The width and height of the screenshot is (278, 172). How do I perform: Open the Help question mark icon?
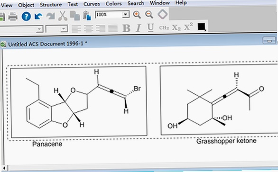(x=26, y=17)
